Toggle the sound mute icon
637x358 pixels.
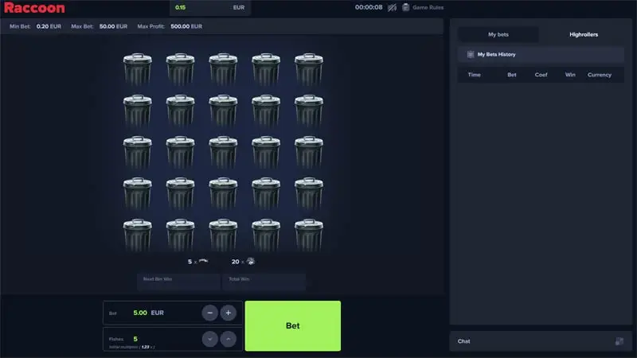point(392,7)
